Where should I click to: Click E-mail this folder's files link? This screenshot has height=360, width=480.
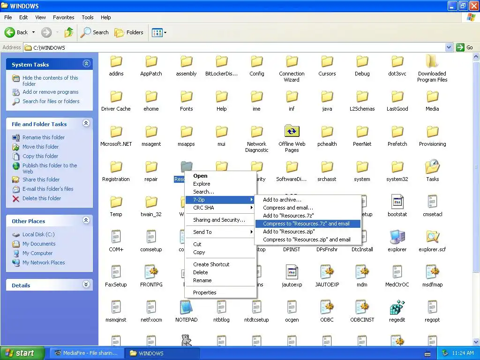(48, 189)
